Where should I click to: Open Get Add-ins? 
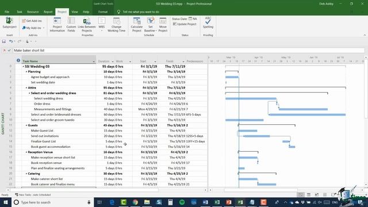tap(32, 21)
